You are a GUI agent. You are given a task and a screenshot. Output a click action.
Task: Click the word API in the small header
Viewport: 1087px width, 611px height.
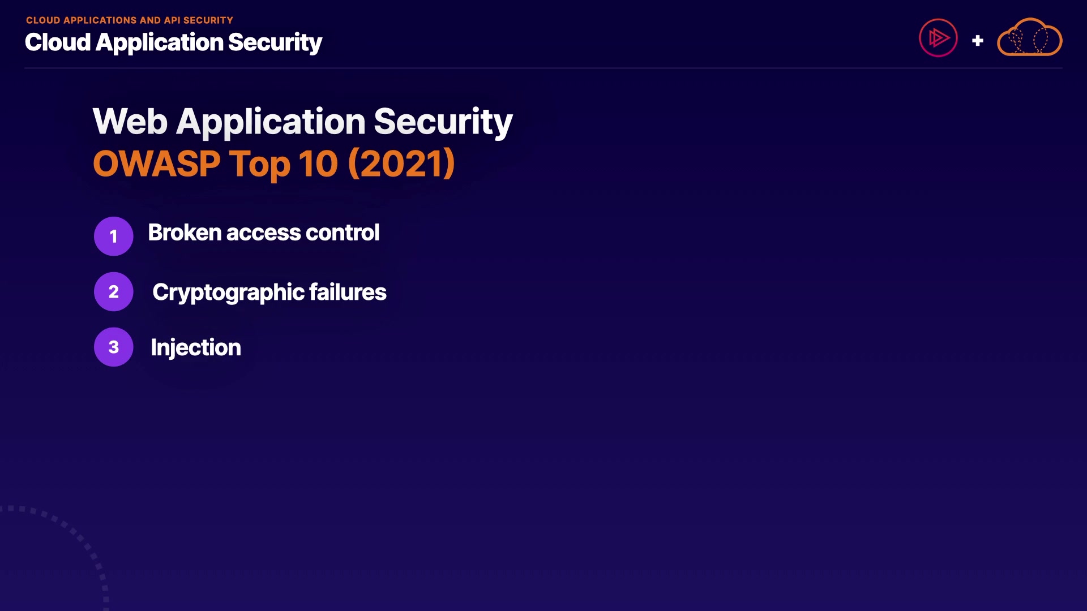172,20
